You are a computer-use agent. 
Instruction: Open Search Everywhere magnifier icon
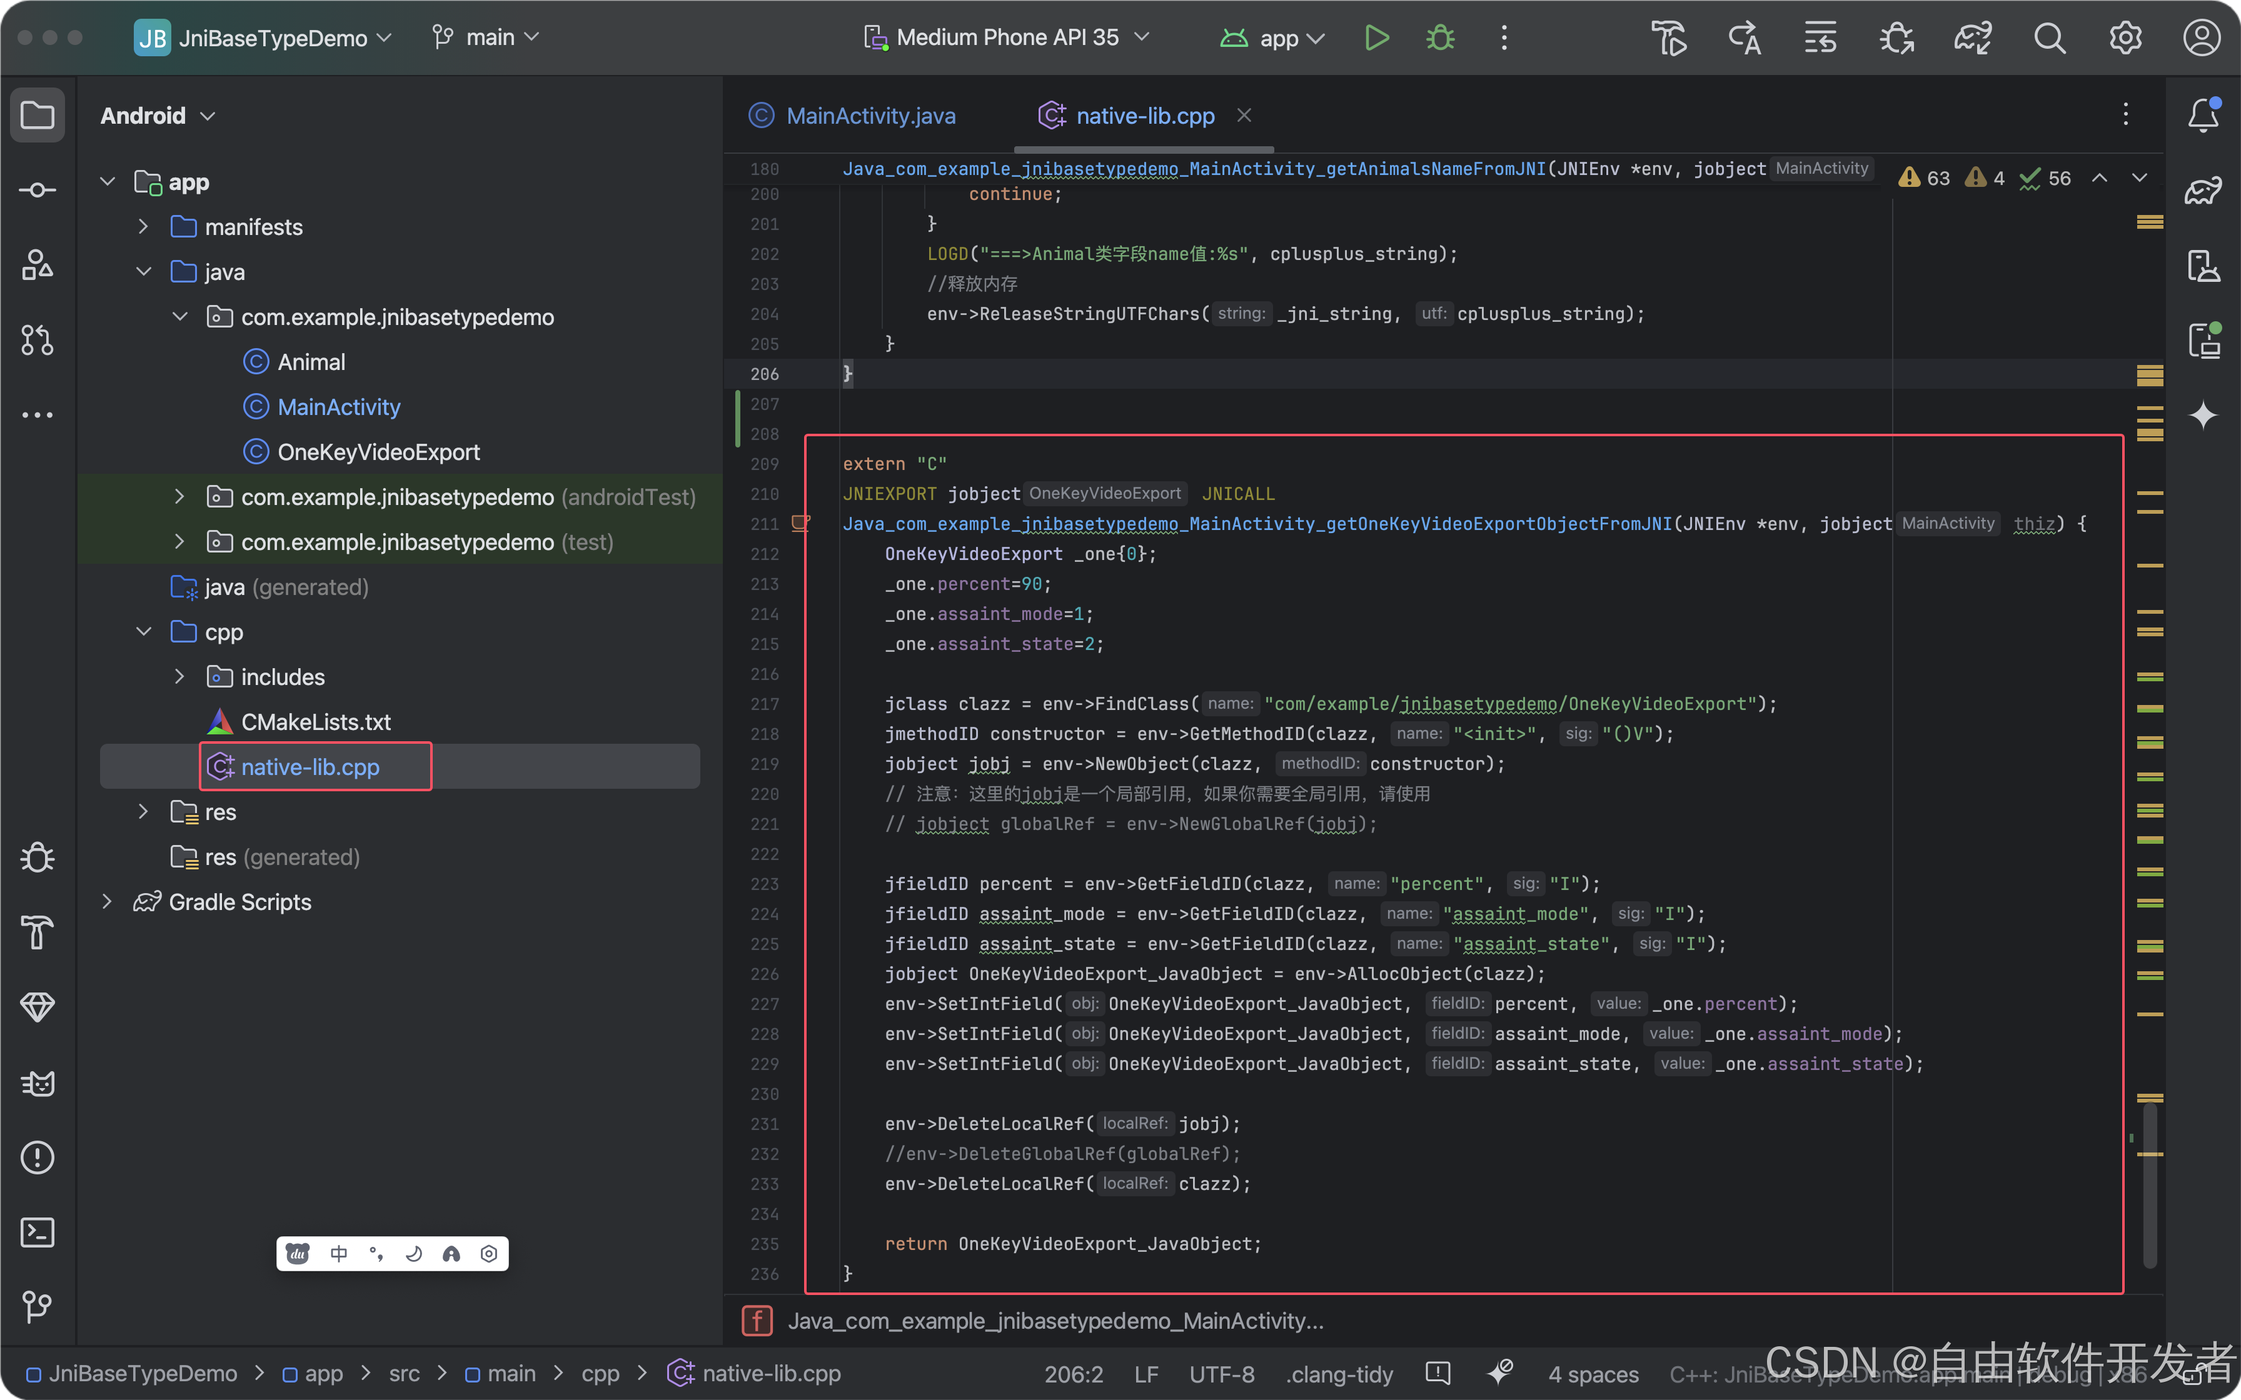[x=2049, y=38]
